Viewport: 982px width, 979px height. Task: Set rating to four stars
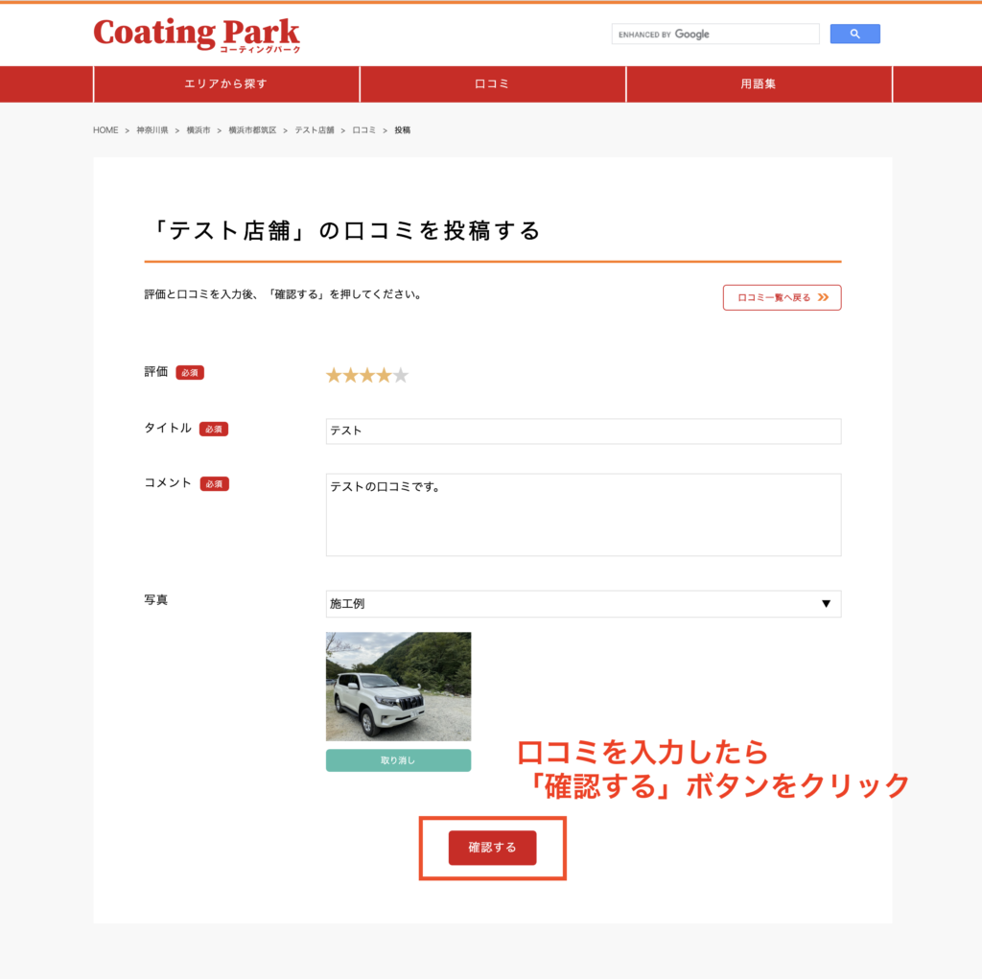pyautogui.click(x=385, y=376)
